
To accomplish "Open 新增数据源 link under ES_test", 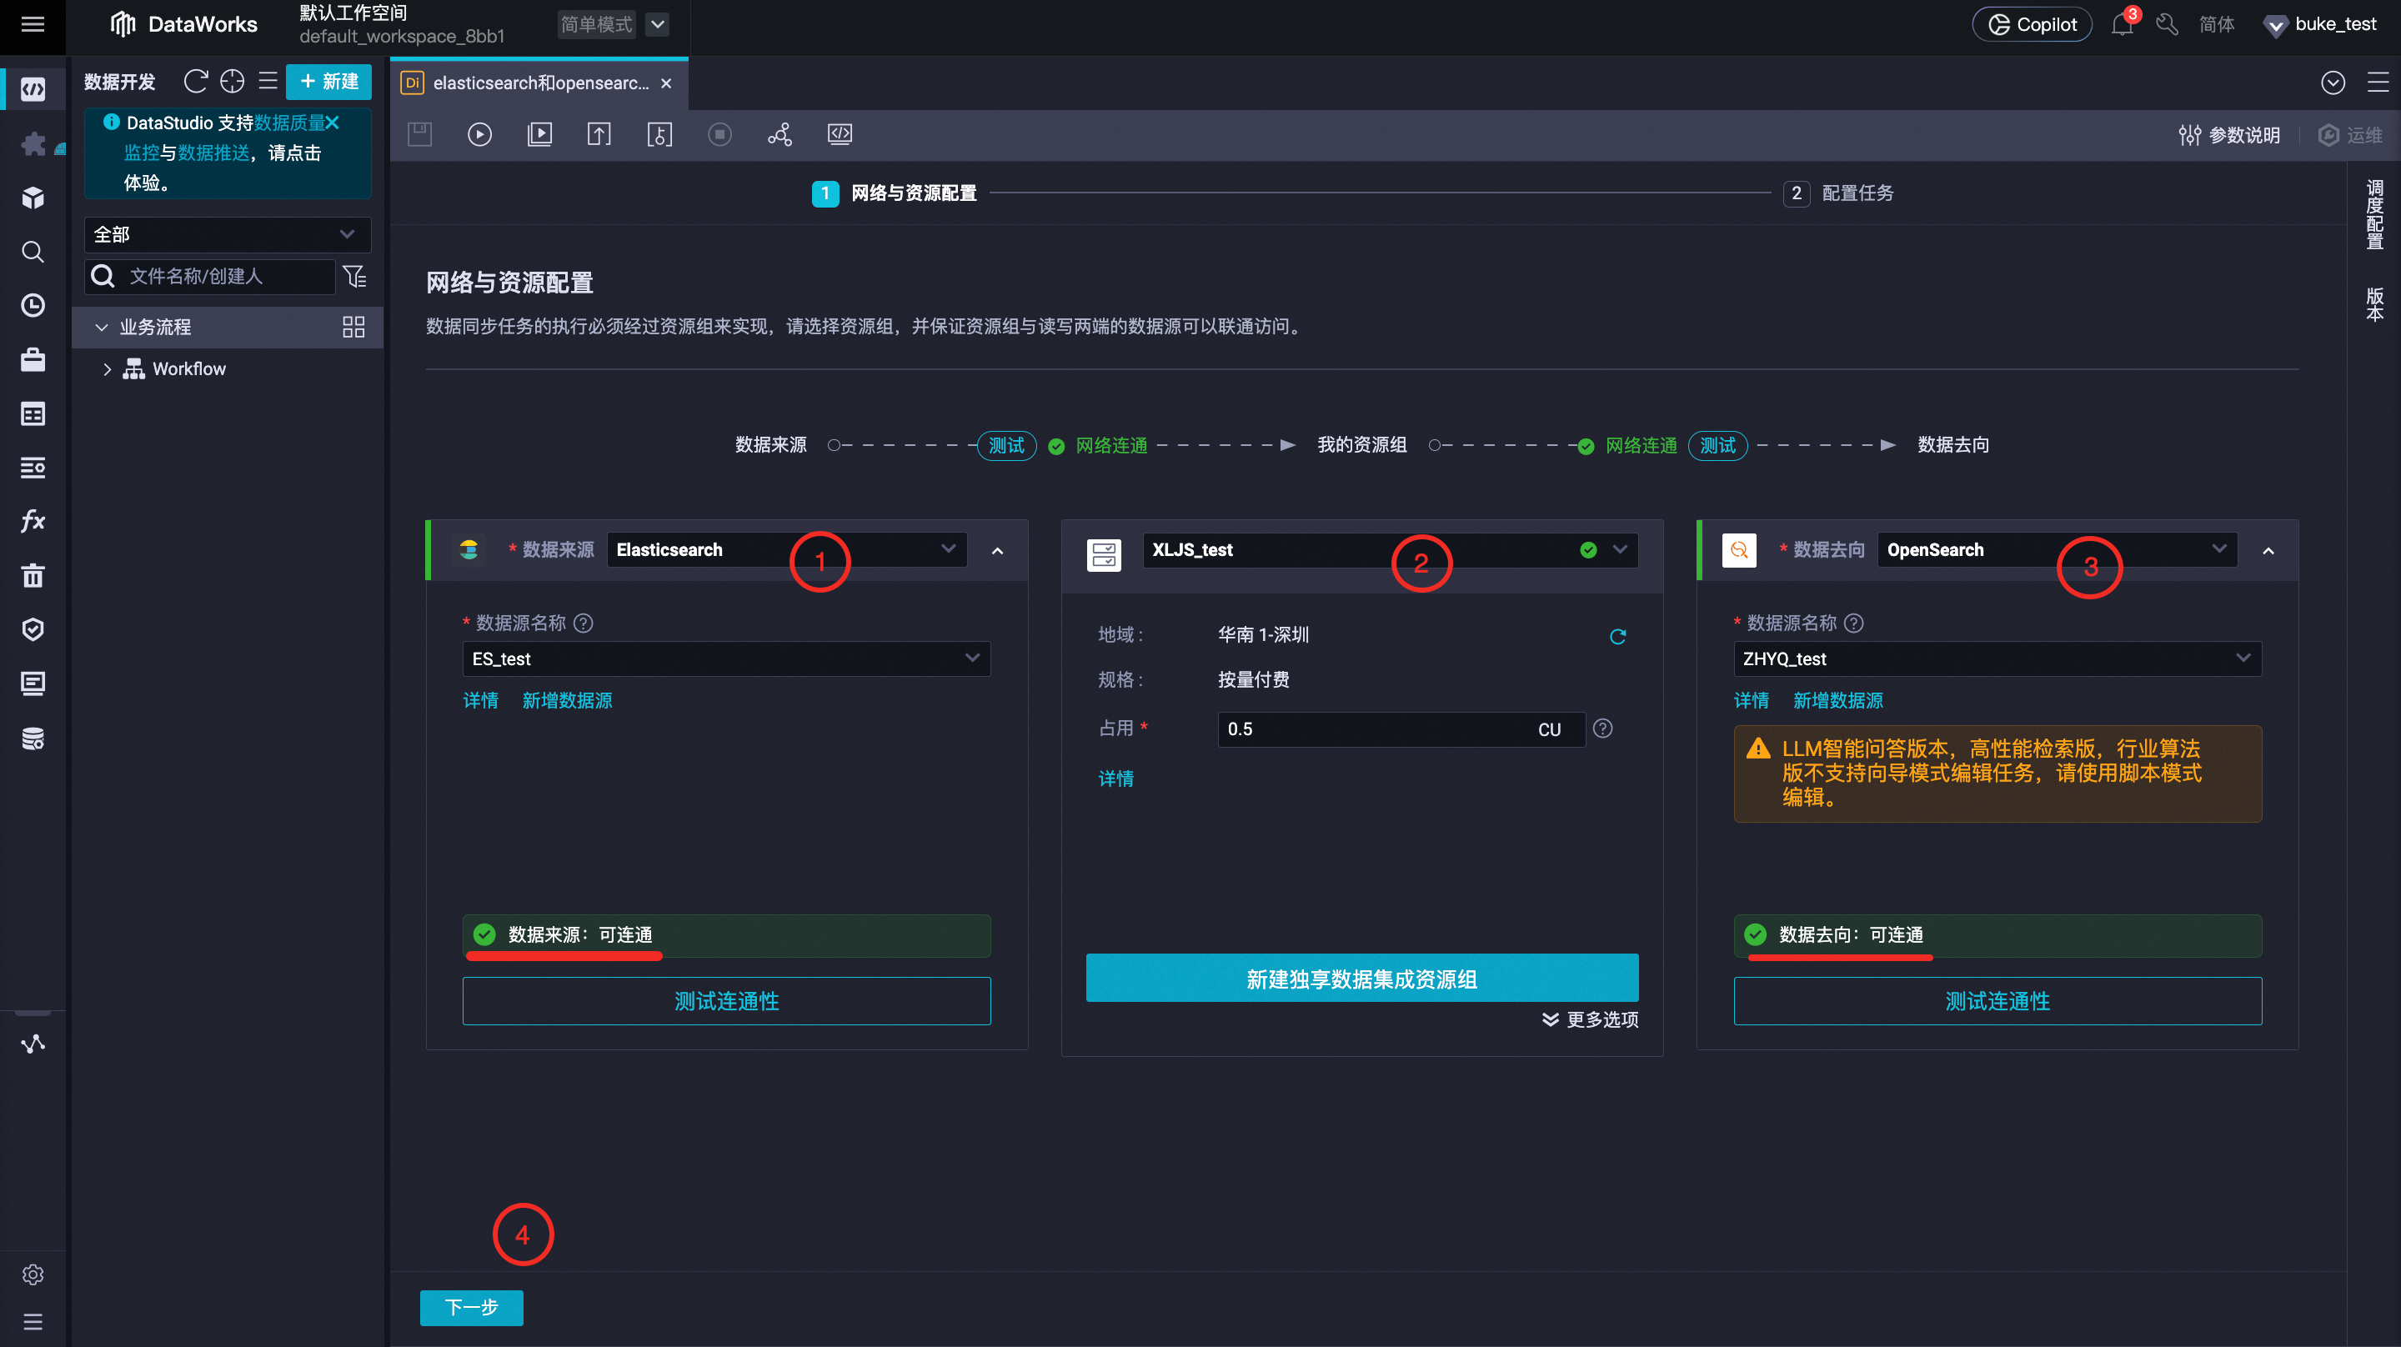I will coord(567,701).
